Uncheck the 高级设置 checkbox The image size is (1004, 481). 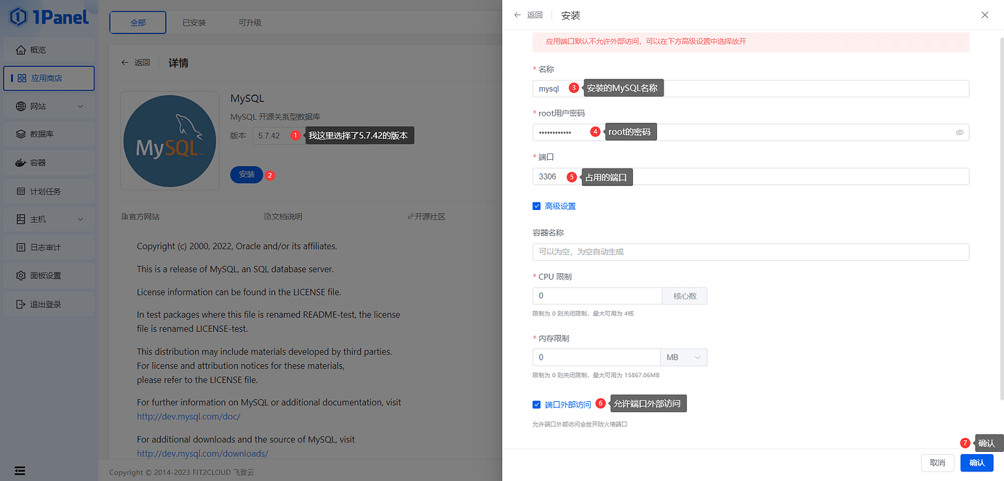point(537,206)
